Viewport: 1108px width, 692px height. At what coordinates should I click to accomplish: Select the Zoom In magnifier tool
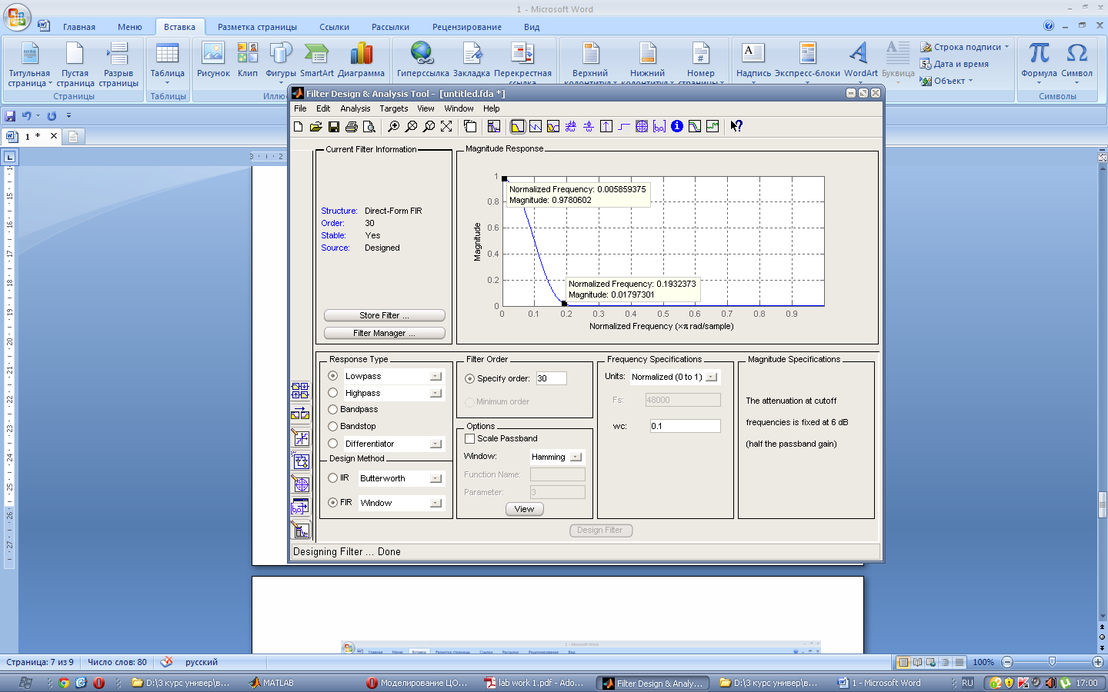pyautogui.click(x=393, y=126)
